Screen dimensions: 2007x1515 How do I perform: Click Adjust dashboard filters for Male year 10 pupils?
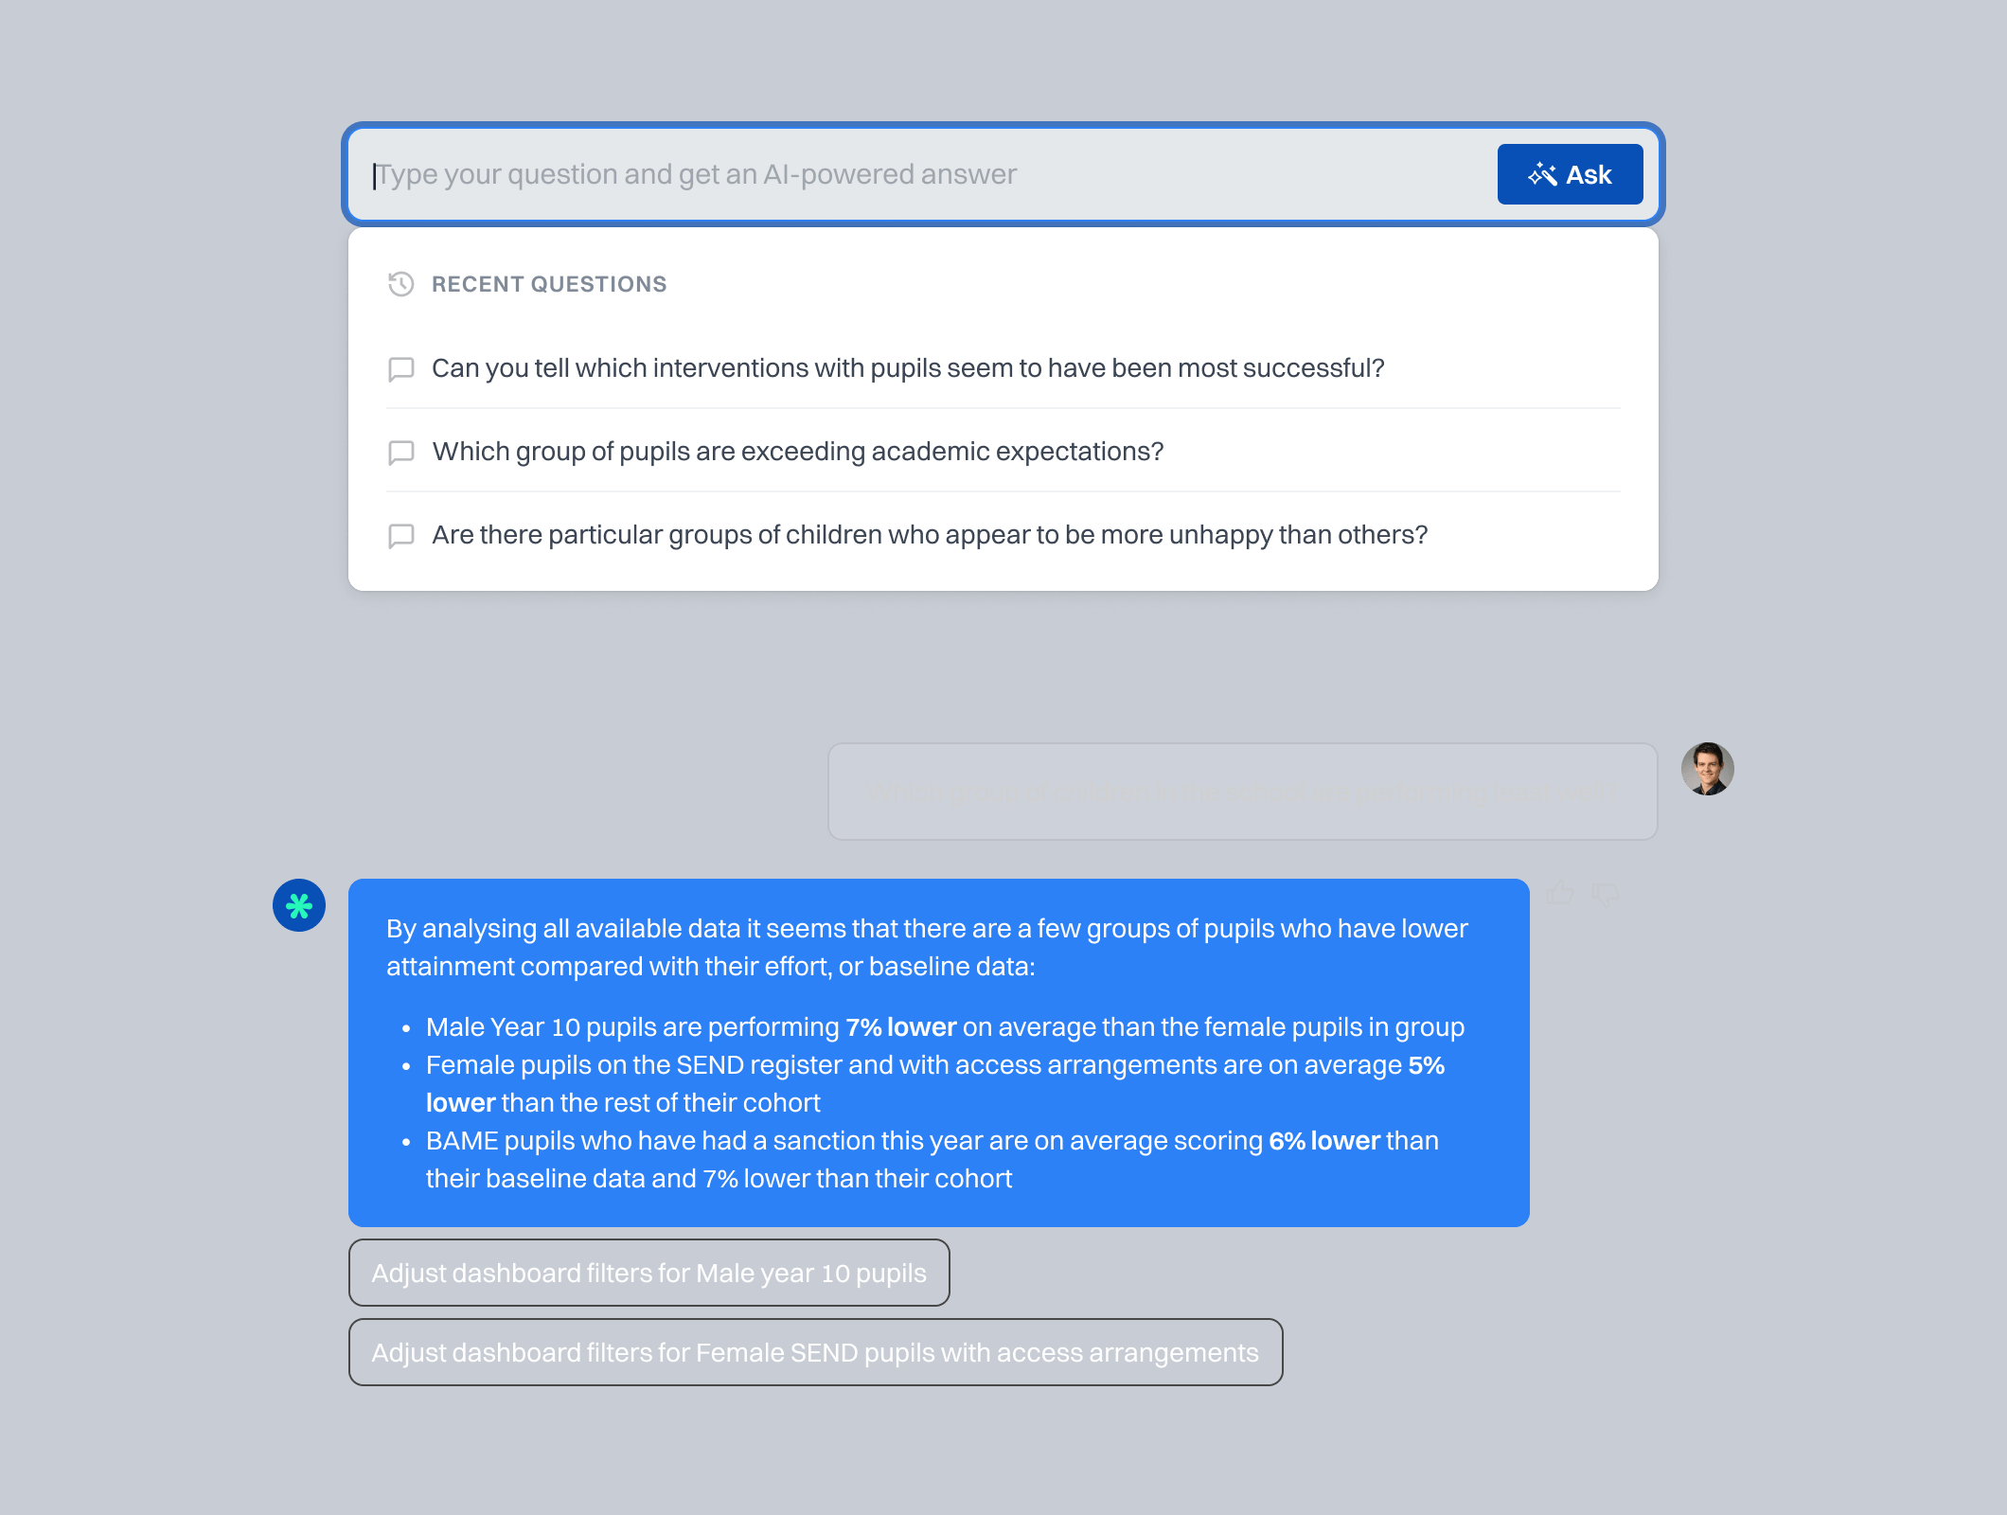tap(648, 1273)
